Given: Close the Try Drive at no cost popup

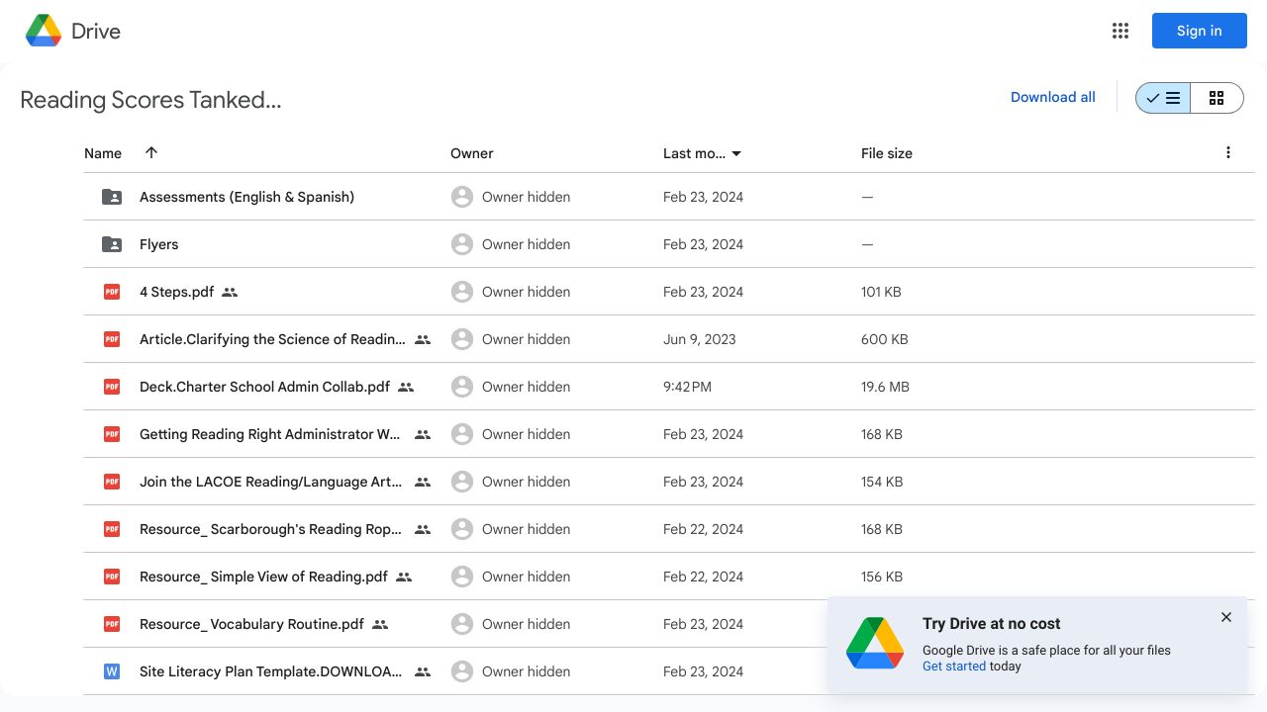Looking at the screenshot, I should pyautogui.click(x=1226, y=617).
